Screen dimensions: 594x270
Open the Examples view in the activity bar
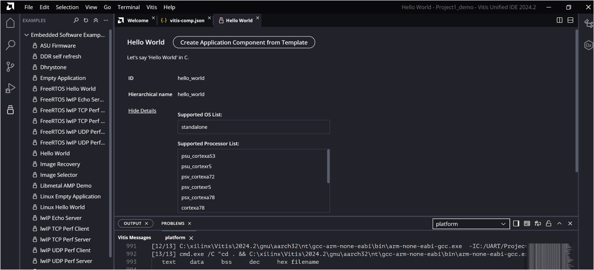point(10,109)
